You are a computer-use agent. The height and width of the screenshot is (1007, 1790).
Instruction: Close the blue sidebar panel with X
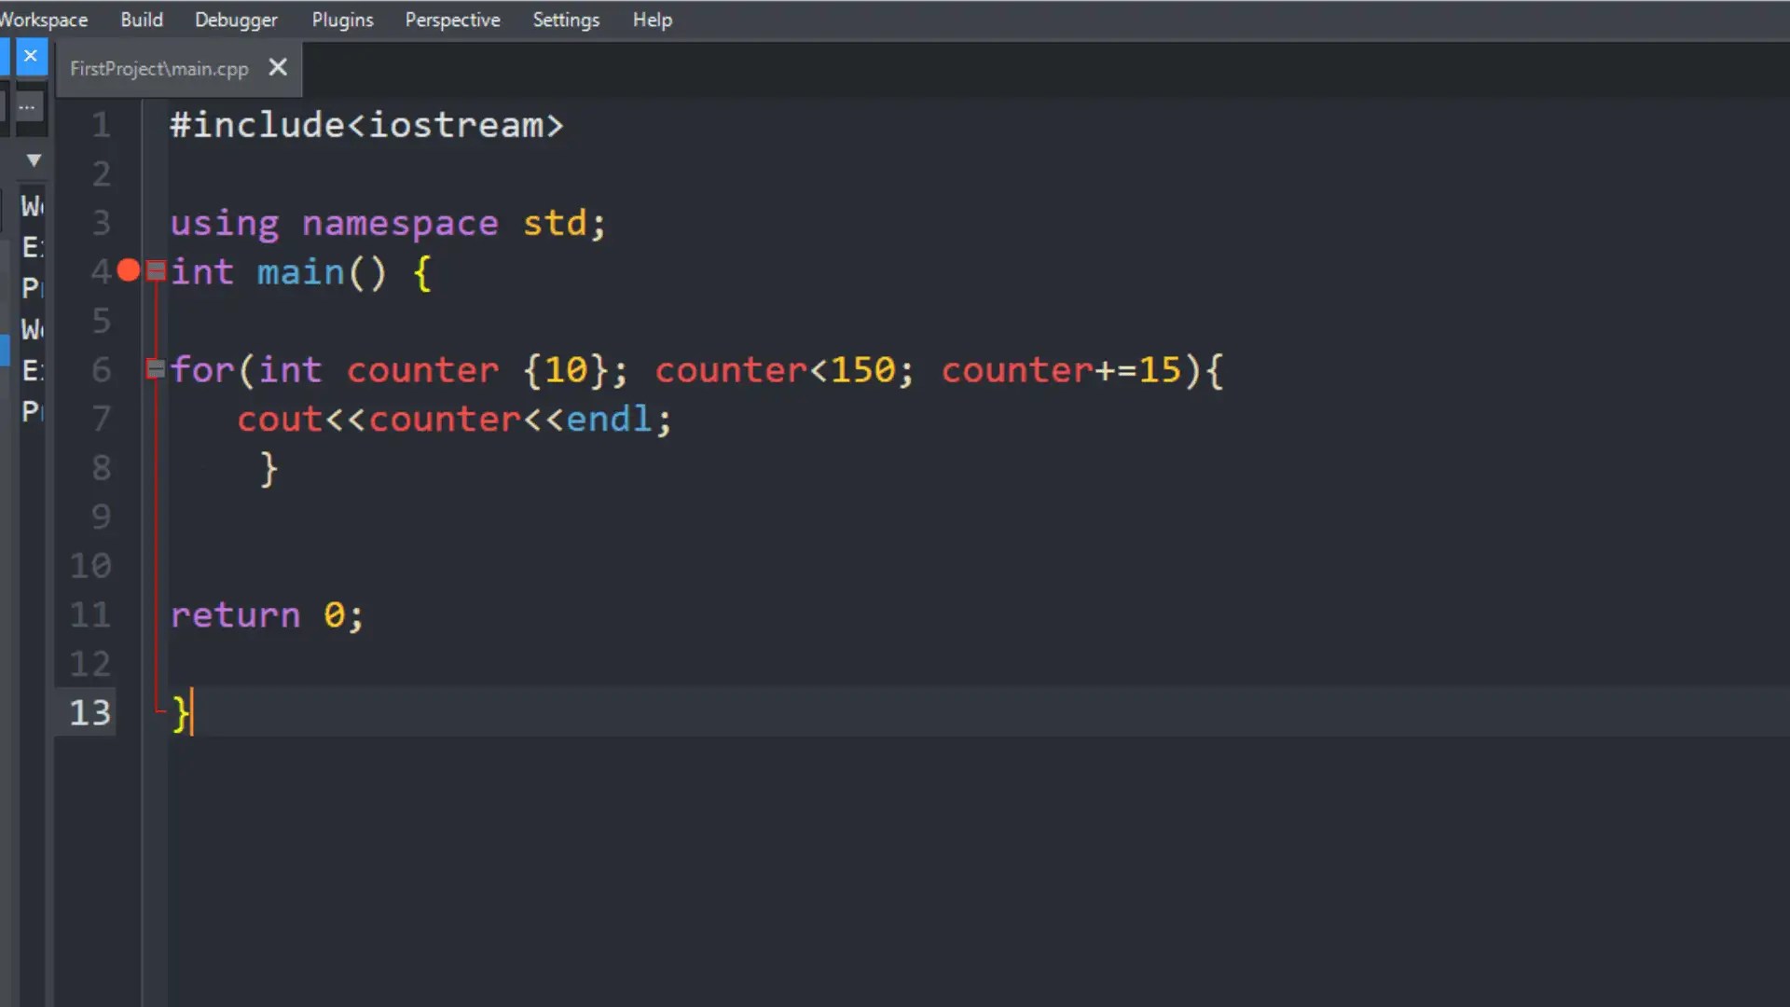pyautogui.click(x=31, y=56)
